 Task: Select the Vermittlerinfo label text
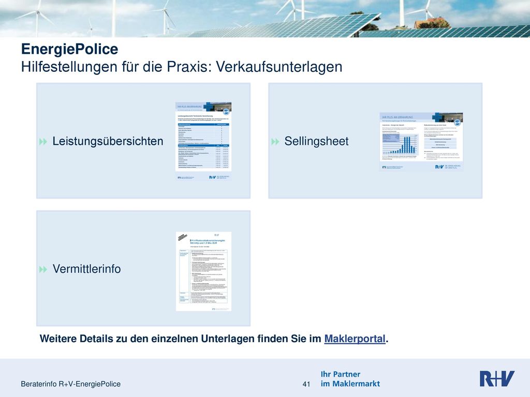pos(86,269)
